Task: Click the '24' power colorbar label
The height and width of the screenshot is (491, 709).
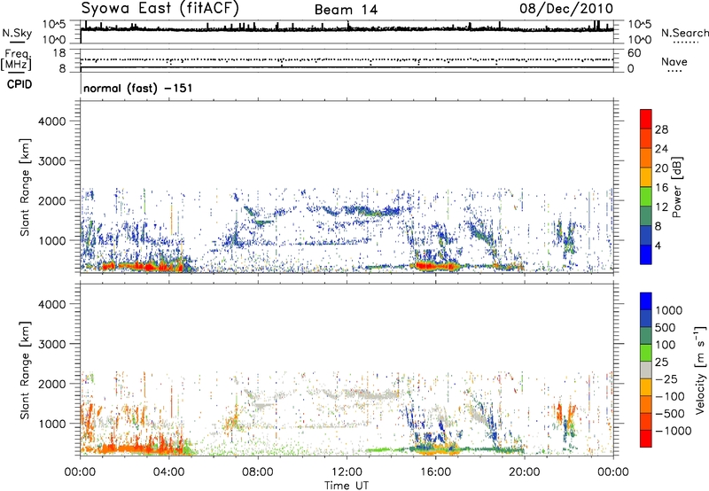Action: [661, 149]
